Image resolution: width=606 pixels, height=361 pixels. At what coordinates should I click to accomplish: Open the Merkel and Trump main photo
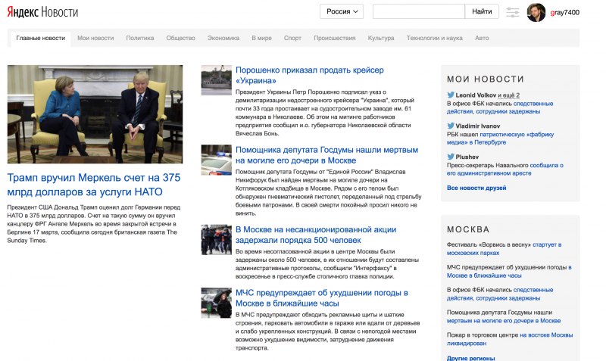[x=95, y=114]
